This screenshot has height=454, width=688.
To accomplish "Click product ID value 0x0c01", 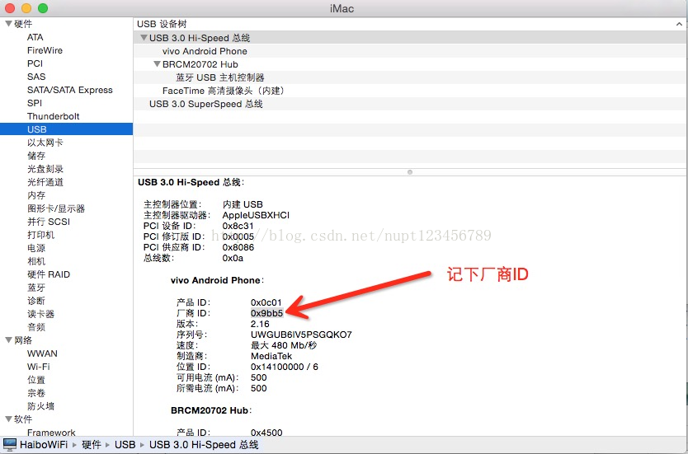I will (266, 302).
